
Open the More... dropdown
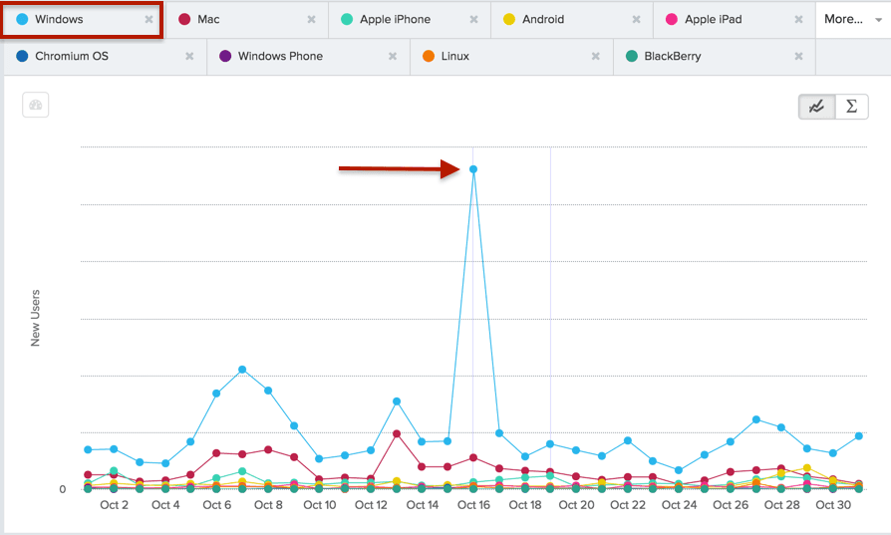coord(852,19)
